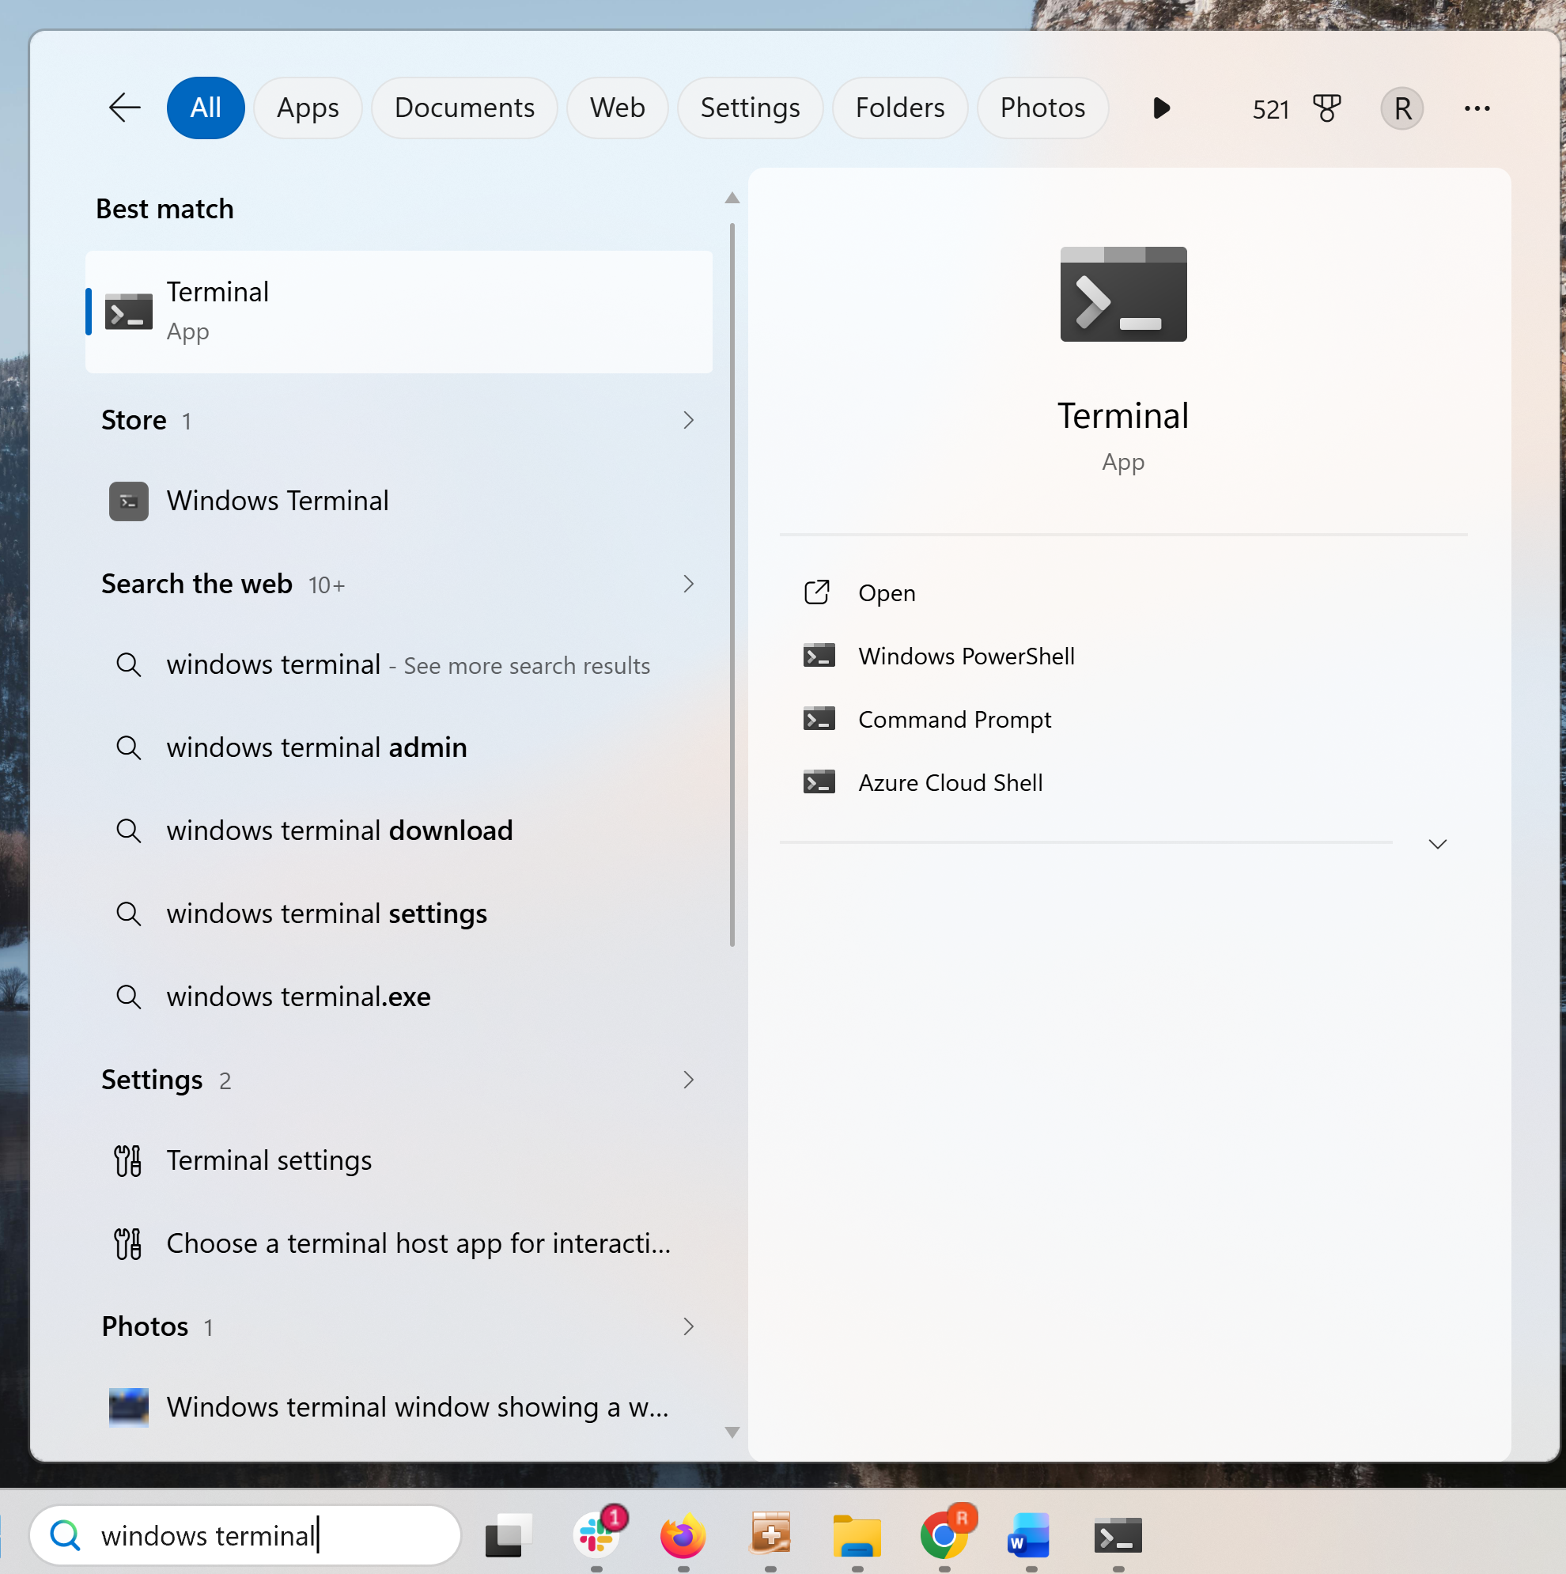Select the 'windows terminal admin' suggestion
Screen dimensions: 1566x1574
[x=399, y=747]
